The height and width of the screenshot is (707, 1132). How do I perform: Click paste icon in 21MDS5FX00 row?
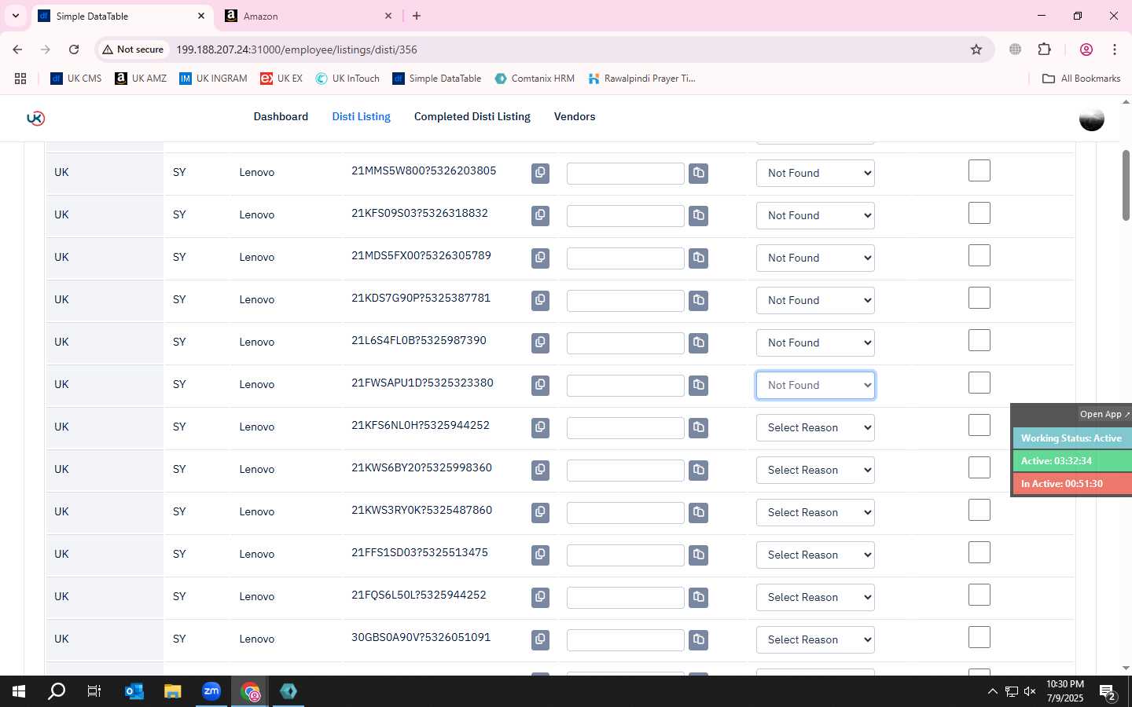tap(698, 258)
